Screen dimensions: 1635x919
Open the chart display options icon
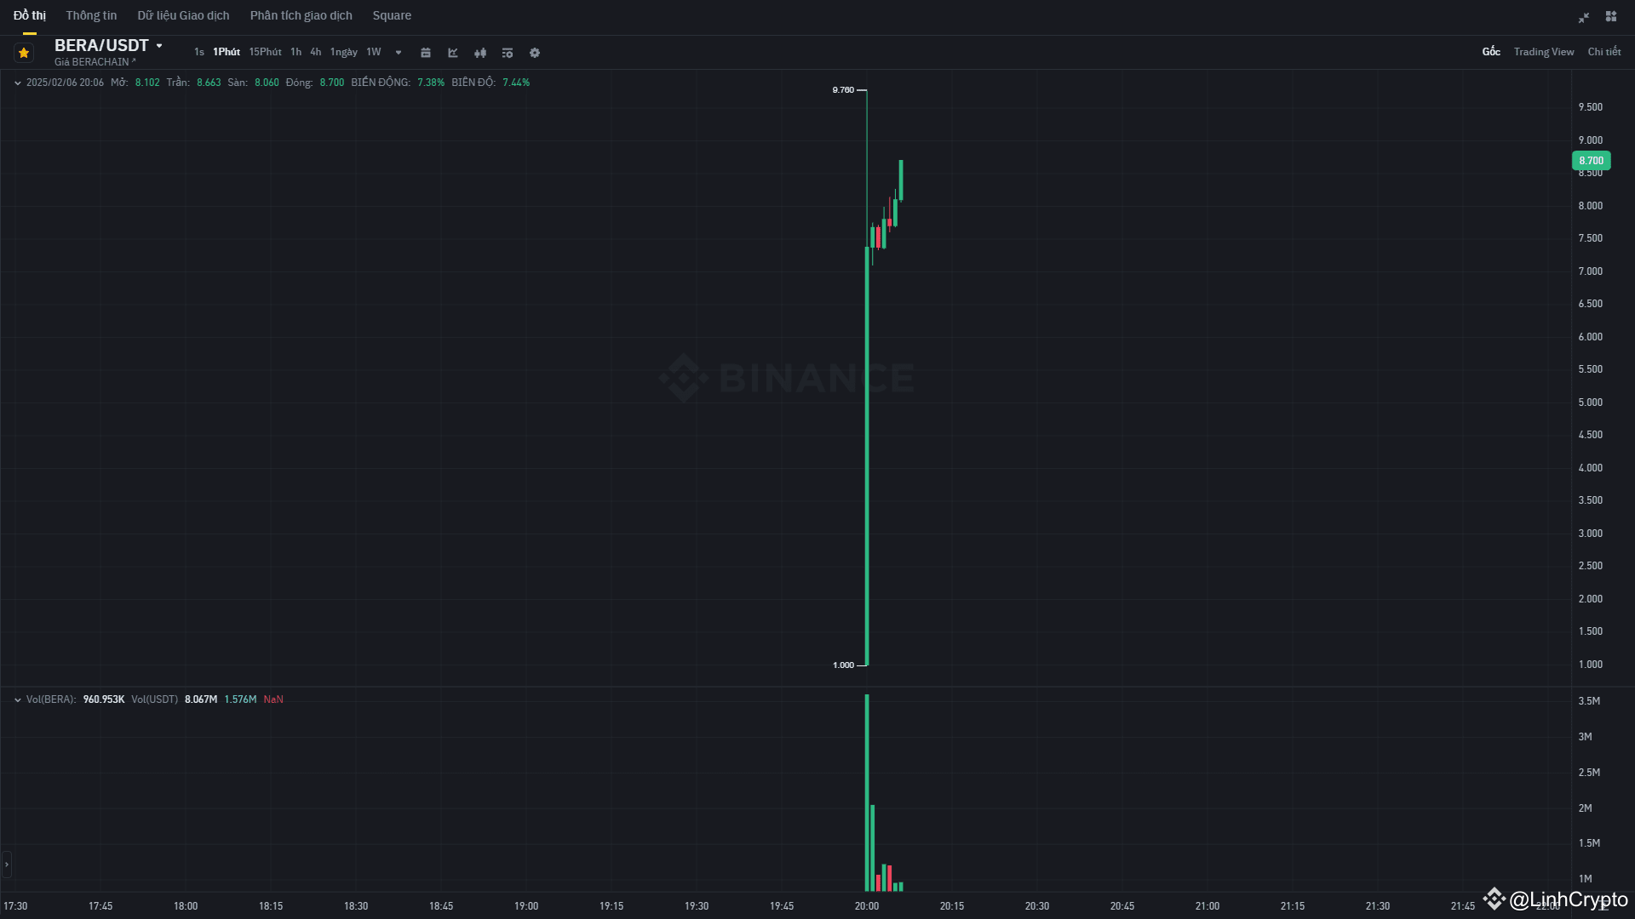click(508, 53)
